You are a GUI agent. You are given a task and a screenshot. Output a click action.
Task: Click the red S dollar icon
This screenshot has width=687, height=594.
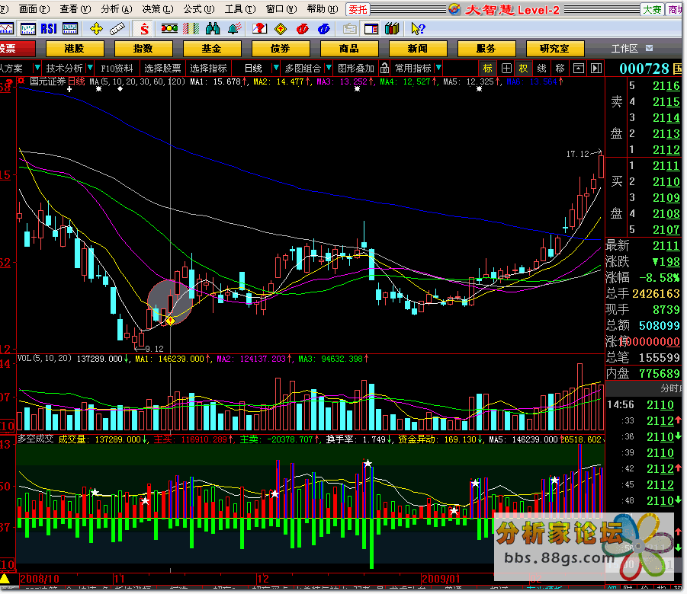[x=144, y=29]
